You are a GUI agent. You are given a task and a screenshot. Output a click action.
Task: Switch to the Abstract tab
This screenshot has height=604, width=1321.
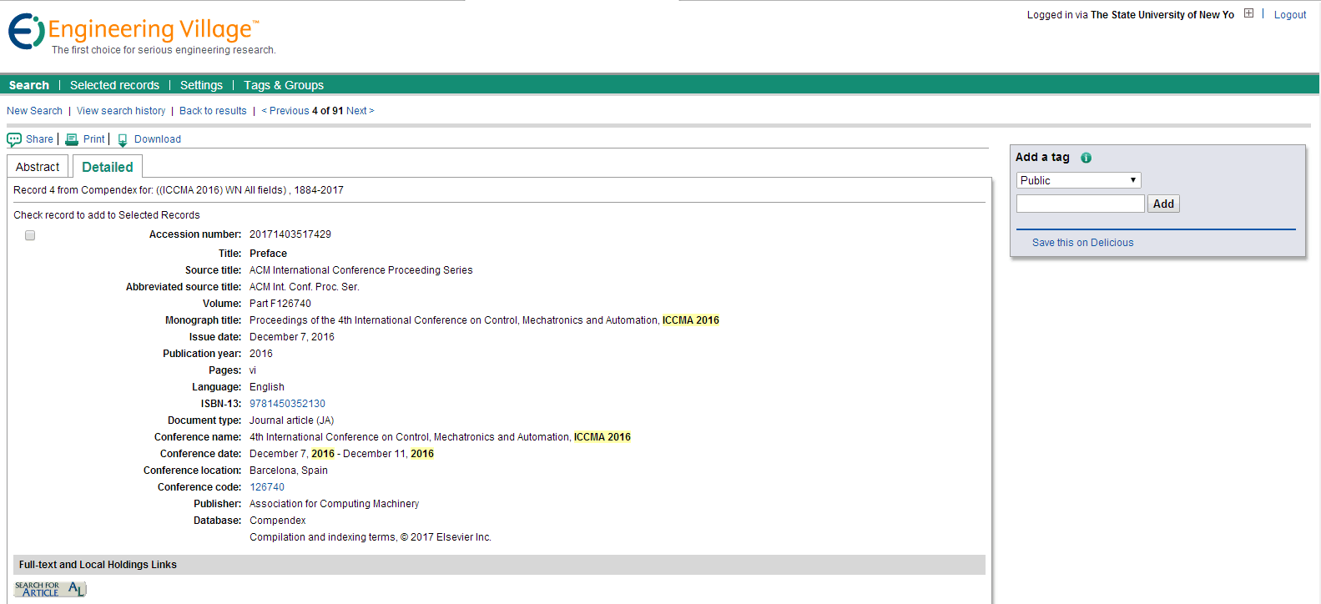coord(38,167)
